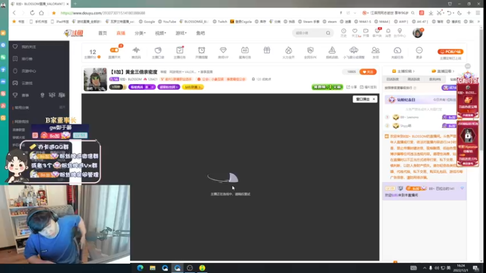The image size is (486, 273).
Task: Switch to the 周活跃度 tab
Action: [x=414, y=79]
